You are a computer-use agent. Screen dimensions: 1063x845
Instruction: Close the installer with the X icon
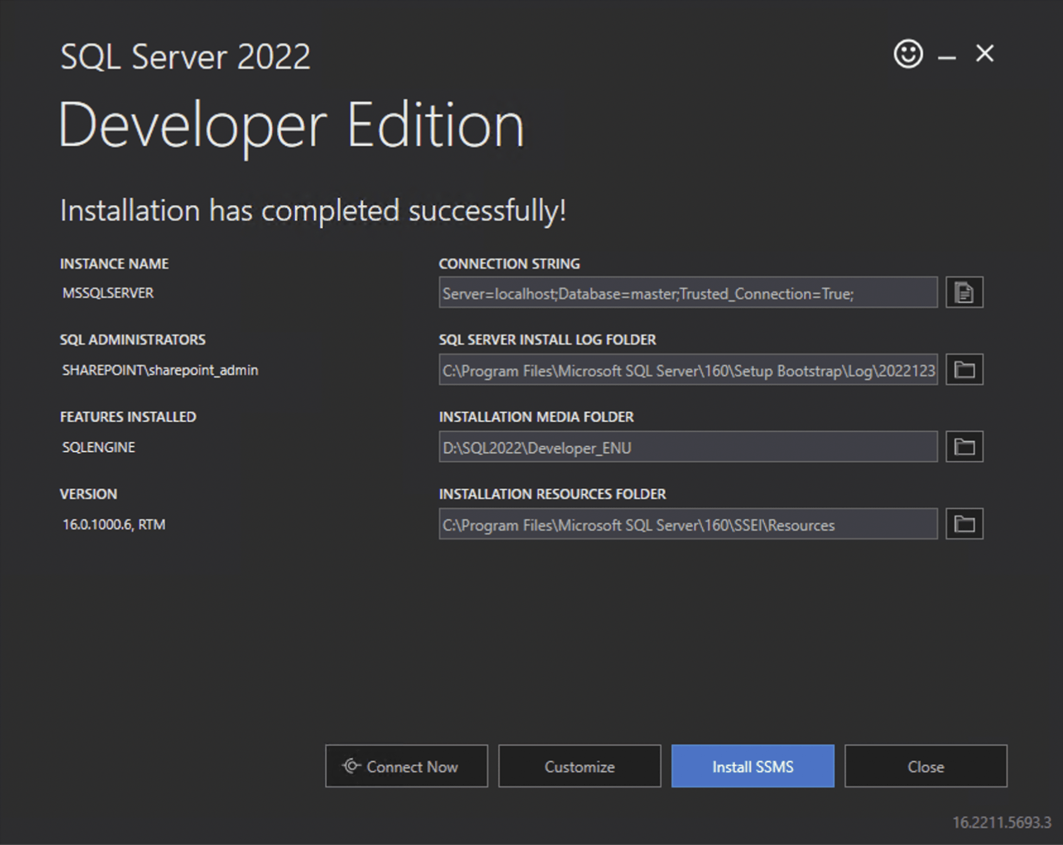coord(984,54)
